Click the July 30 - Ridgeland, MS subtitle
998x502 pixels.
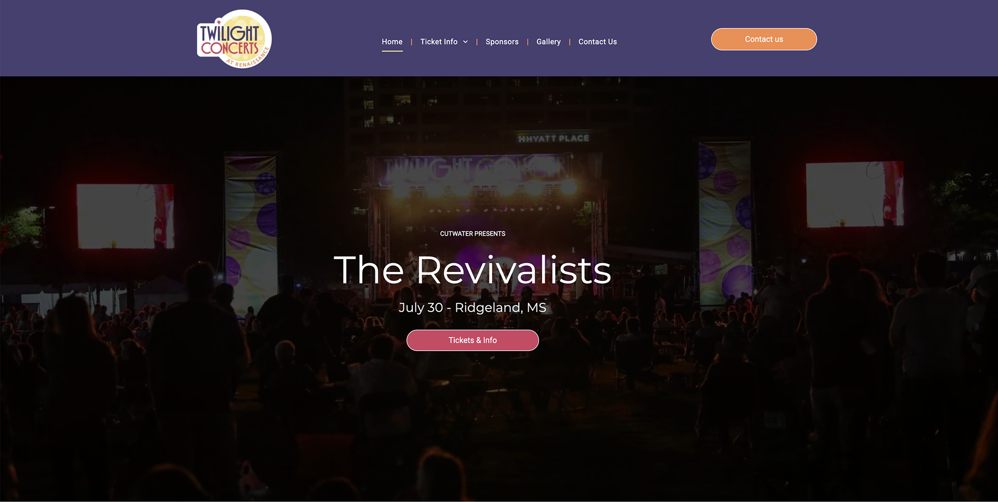(472, 307)
